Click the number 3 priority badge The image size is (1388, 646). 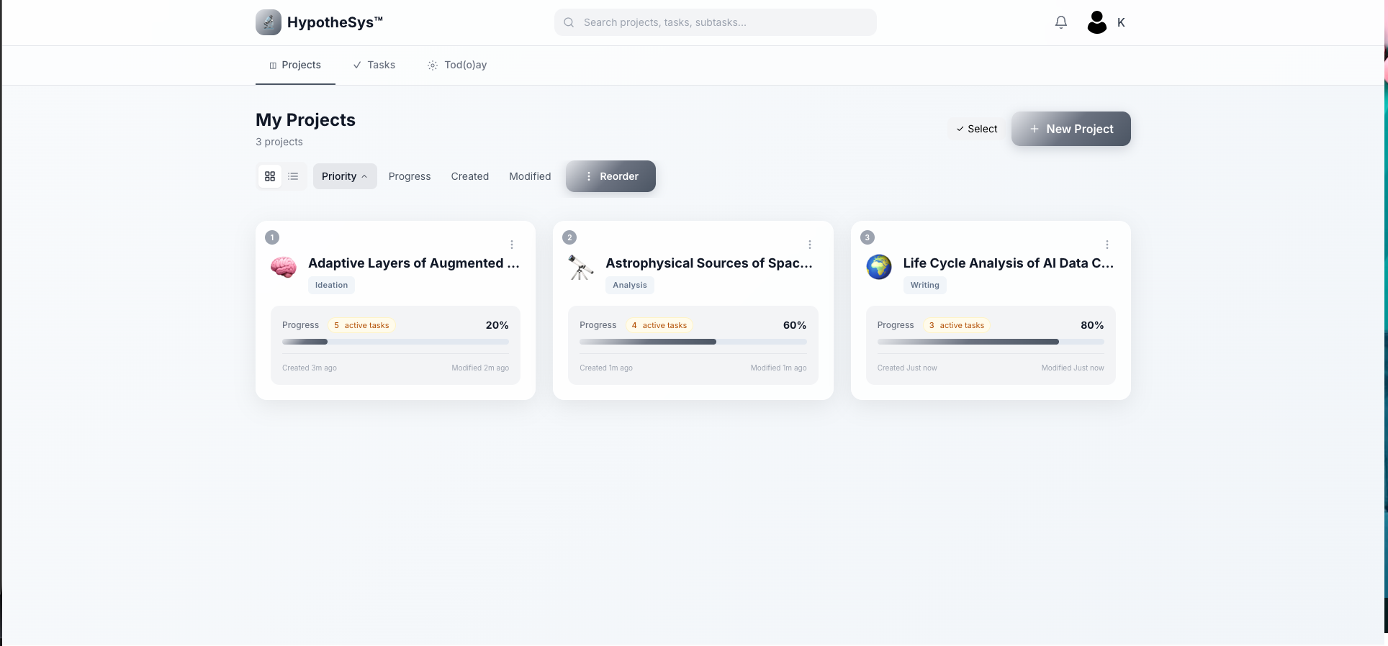(x=867, y=237)
